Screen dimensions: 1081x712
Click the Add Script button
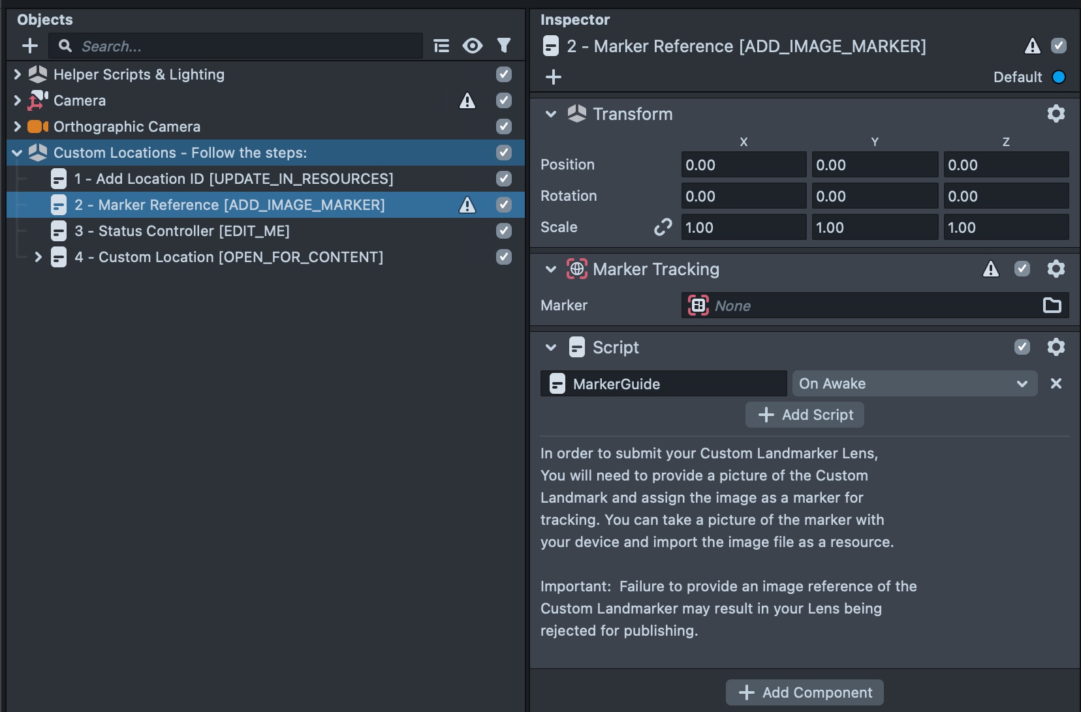tap(804, 415)
